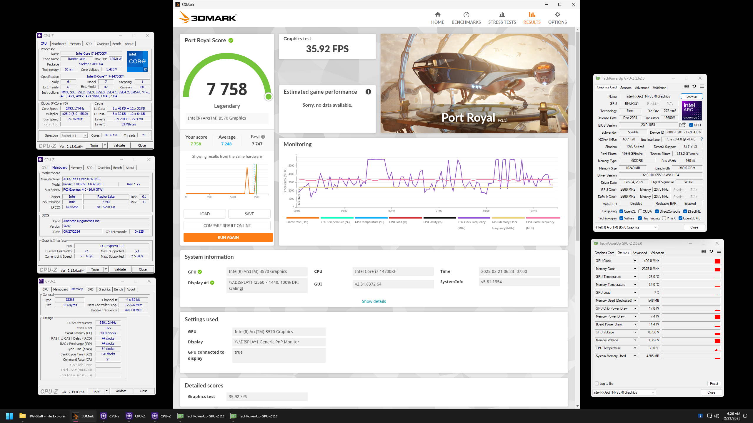The width and height of the screenshot is (753, 423).
Task: Click the GPU-Z screenshot camera icon in Graphics Card window
Action: [687, 86]
